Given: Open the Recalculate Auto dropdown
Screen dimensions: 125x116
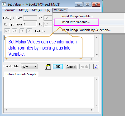Looking at the screenshot, I should tap(29, 66).
